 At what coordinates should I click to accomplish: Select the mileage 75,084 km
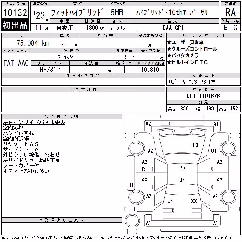(x=33, y=43)
